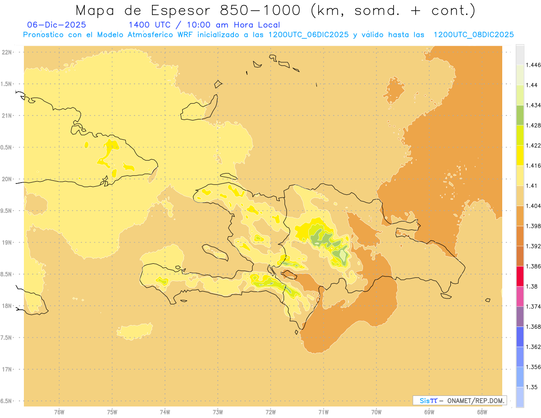Click the colorbar value "1.428"
Viewport: 541px width, 418px height.
pyautogui.click(x=533, y=125)
